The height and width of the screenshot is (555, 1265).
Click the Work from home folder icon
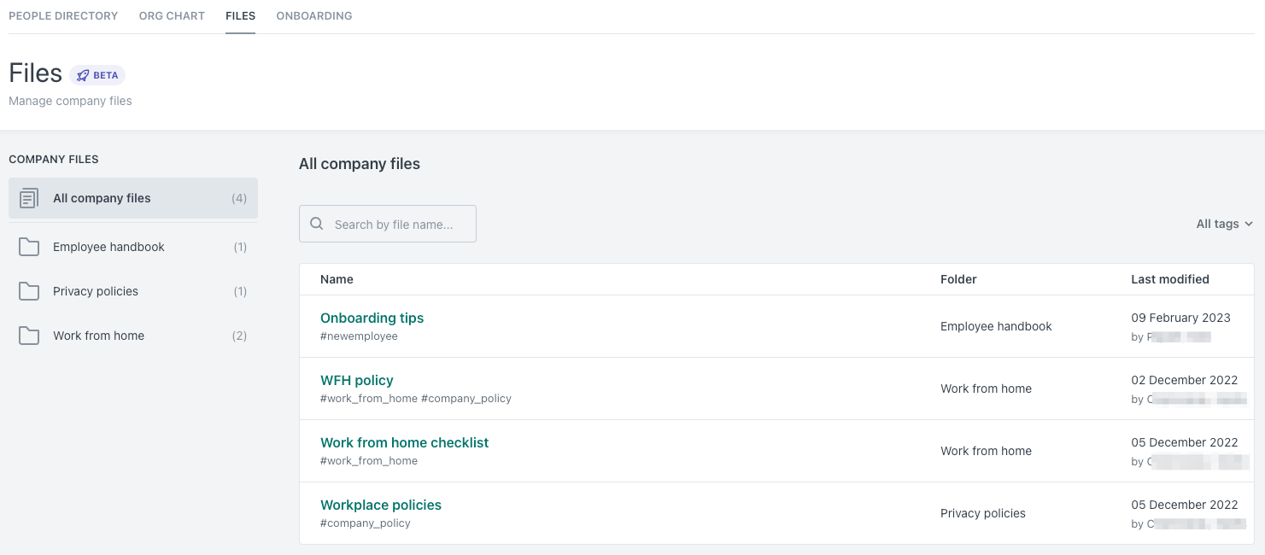29,335
